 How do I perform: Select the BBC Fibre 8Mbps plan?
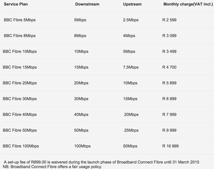pyautogui.click(x=20, y=36)
